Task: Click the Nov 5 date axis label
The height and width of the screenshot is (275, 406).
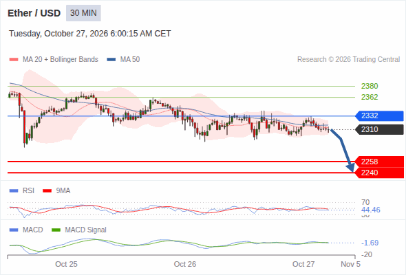Action: pos(350,264)
